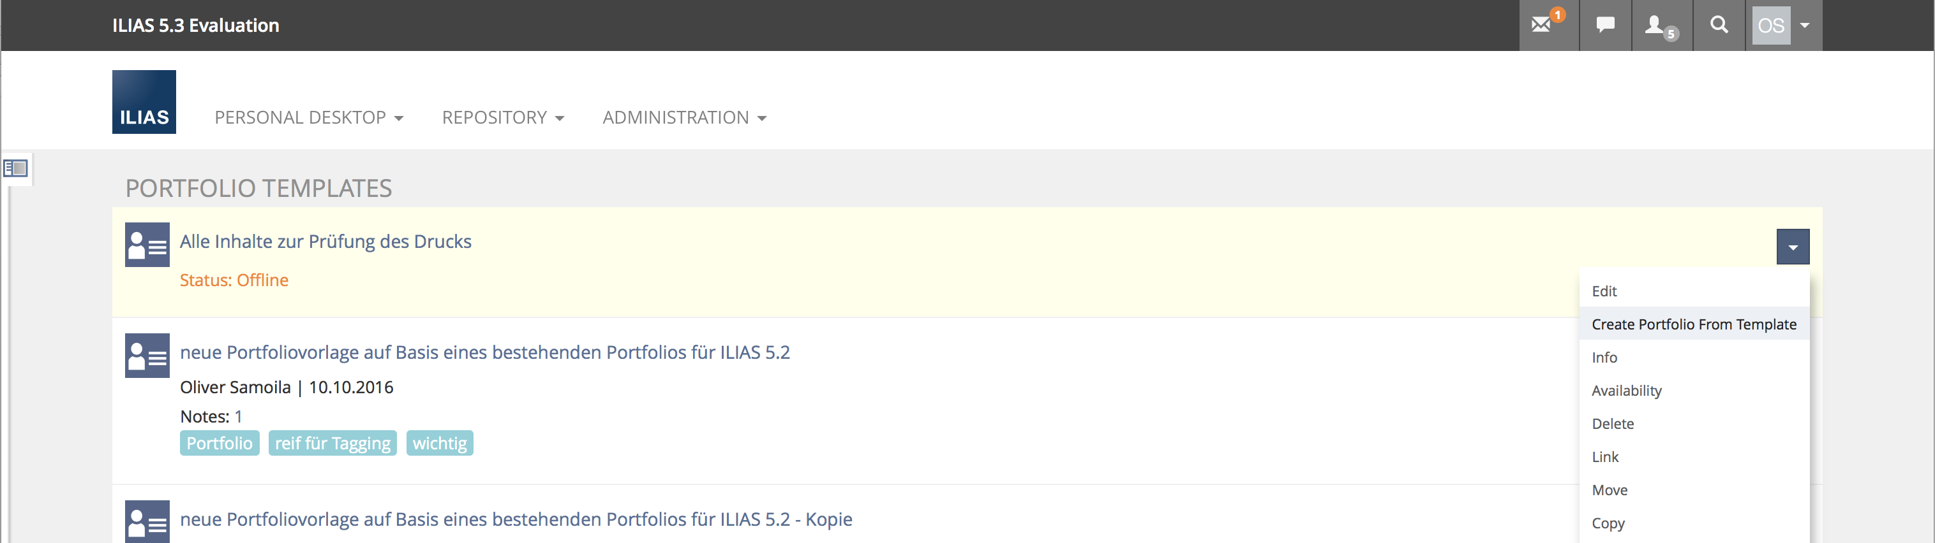
Task: Open the mail notifications envelope icon
Action: 1541,25
